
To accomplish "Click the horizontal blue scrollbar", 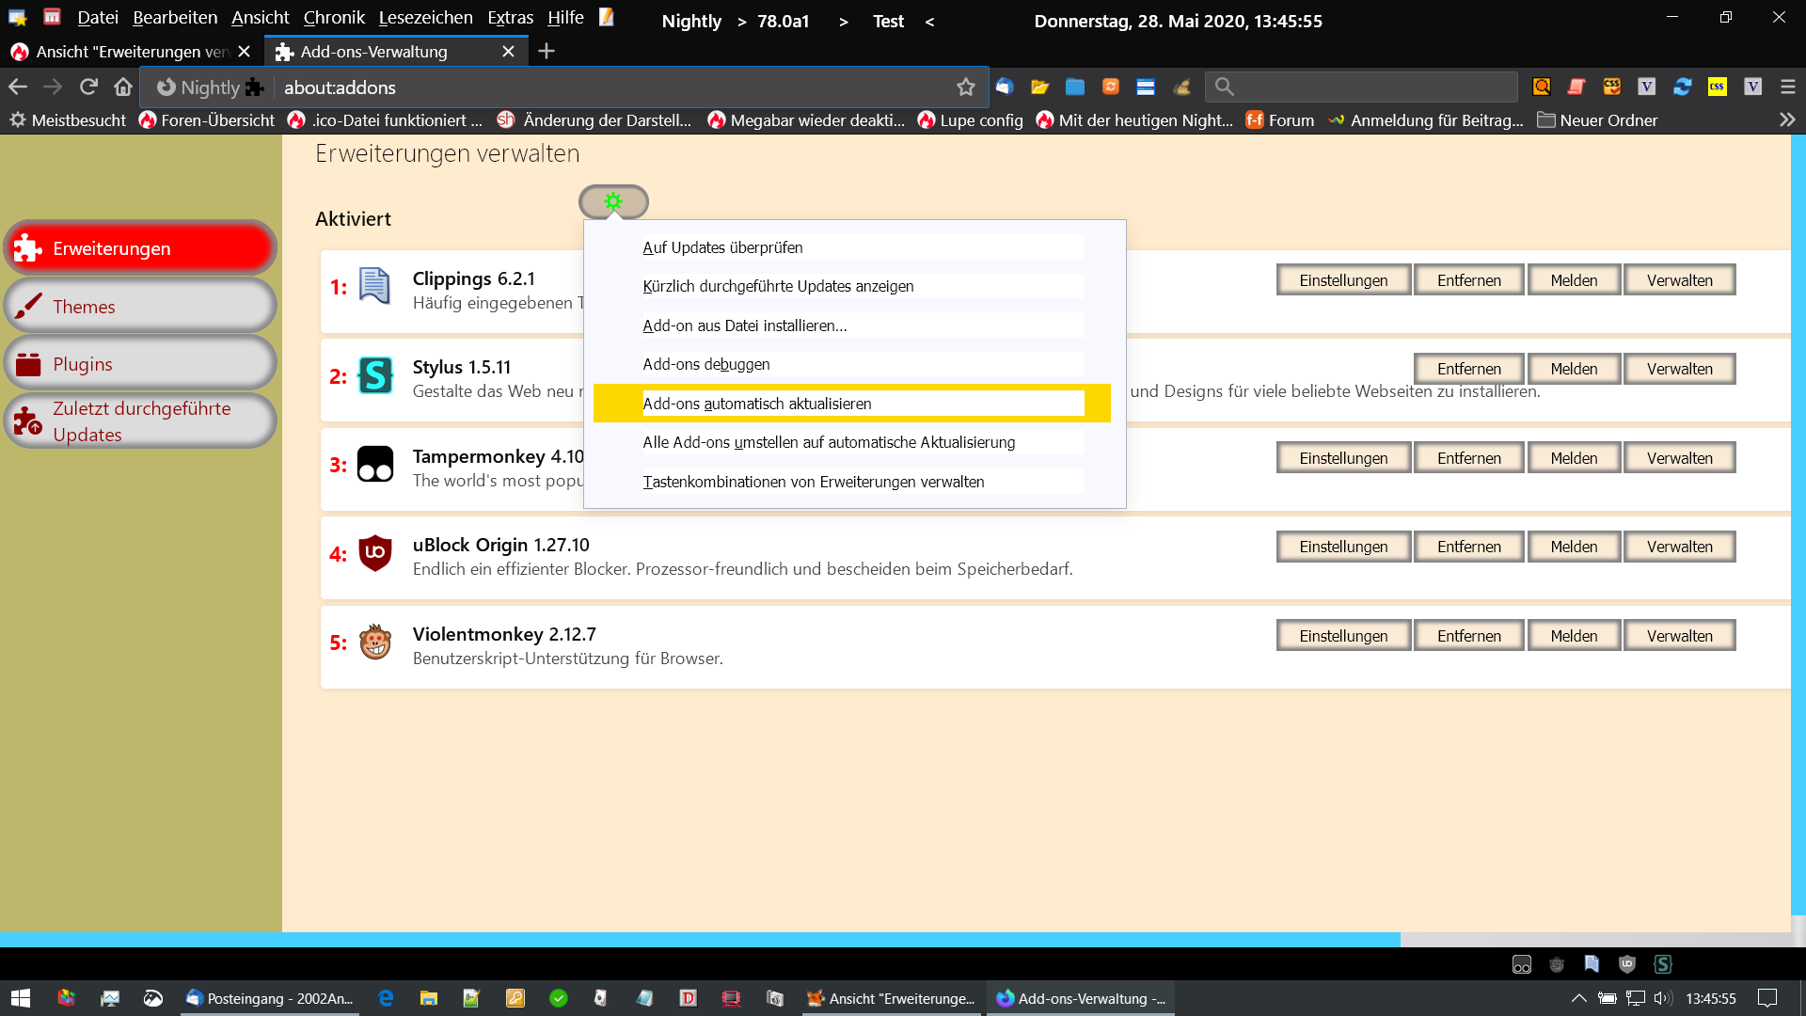I will pos(700,939).
